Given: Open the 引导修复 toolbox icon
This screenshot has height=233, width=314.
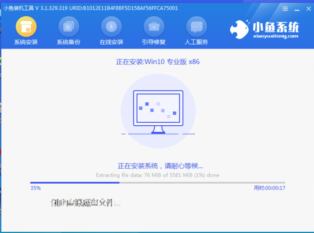Looking at the screenshot, I should tap(154, 27).
